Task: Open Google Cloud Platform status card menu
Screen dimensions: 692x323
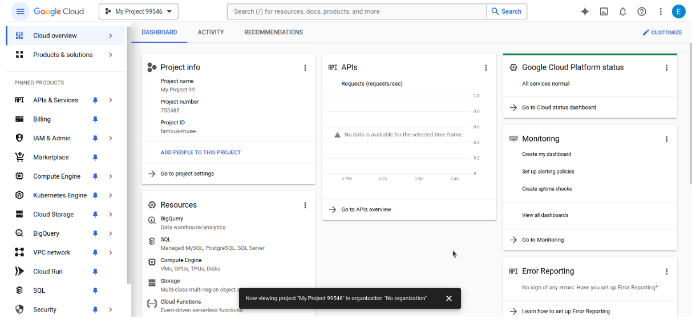Action: tap(666, 67)
